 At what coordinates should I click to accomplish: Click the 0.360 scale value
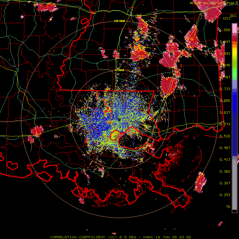[225, 172]
